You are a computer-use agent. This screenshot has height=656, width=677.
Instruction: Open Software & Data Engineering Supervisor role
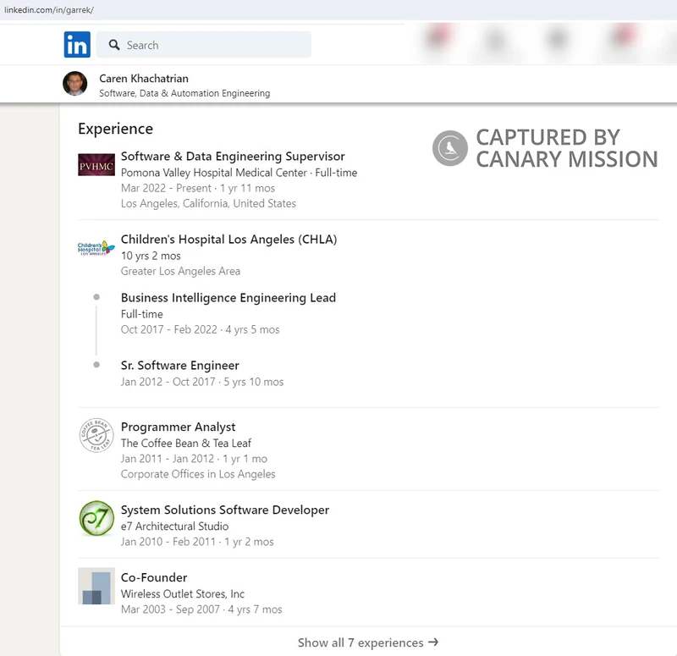233,157
